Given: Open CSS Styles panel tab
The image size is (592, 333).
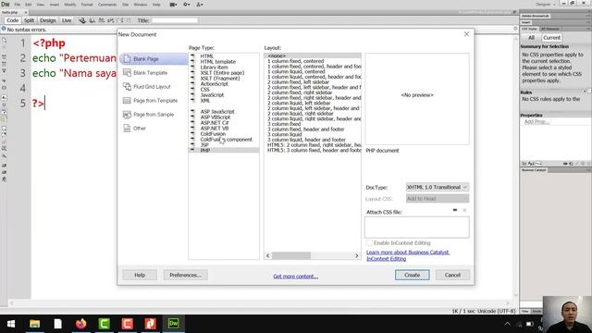Looking at the screenshot, I should (x=529, y=29).
